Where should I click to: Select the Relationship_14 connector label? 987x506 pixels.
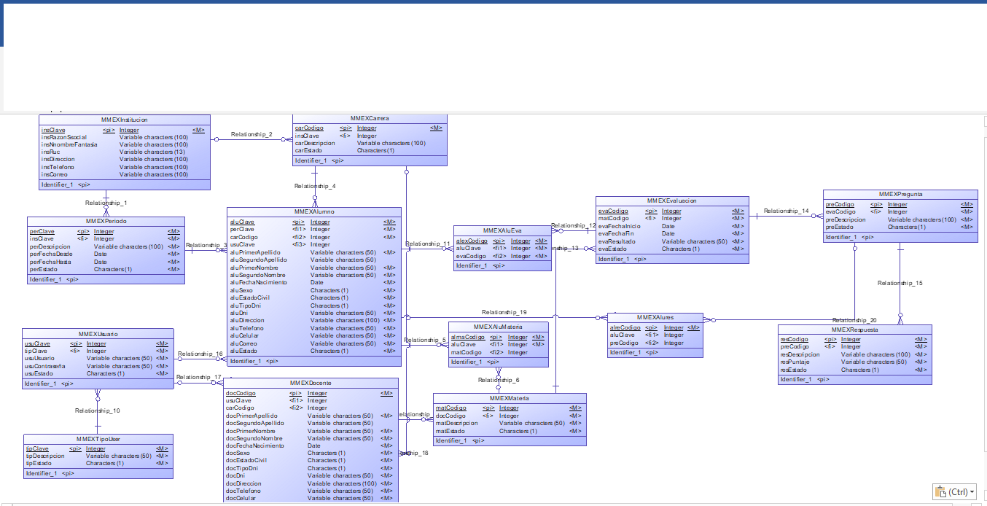coord(787,211)
